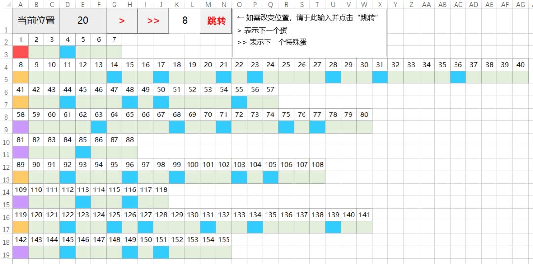Click the orange cell under number 119
The height and width of the screenshot is (264, 533).
pos(21,227)
